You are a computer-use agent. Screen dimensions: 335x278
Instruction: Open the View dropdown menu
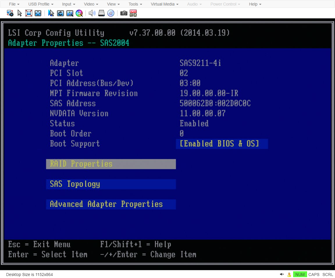(113, 4)
